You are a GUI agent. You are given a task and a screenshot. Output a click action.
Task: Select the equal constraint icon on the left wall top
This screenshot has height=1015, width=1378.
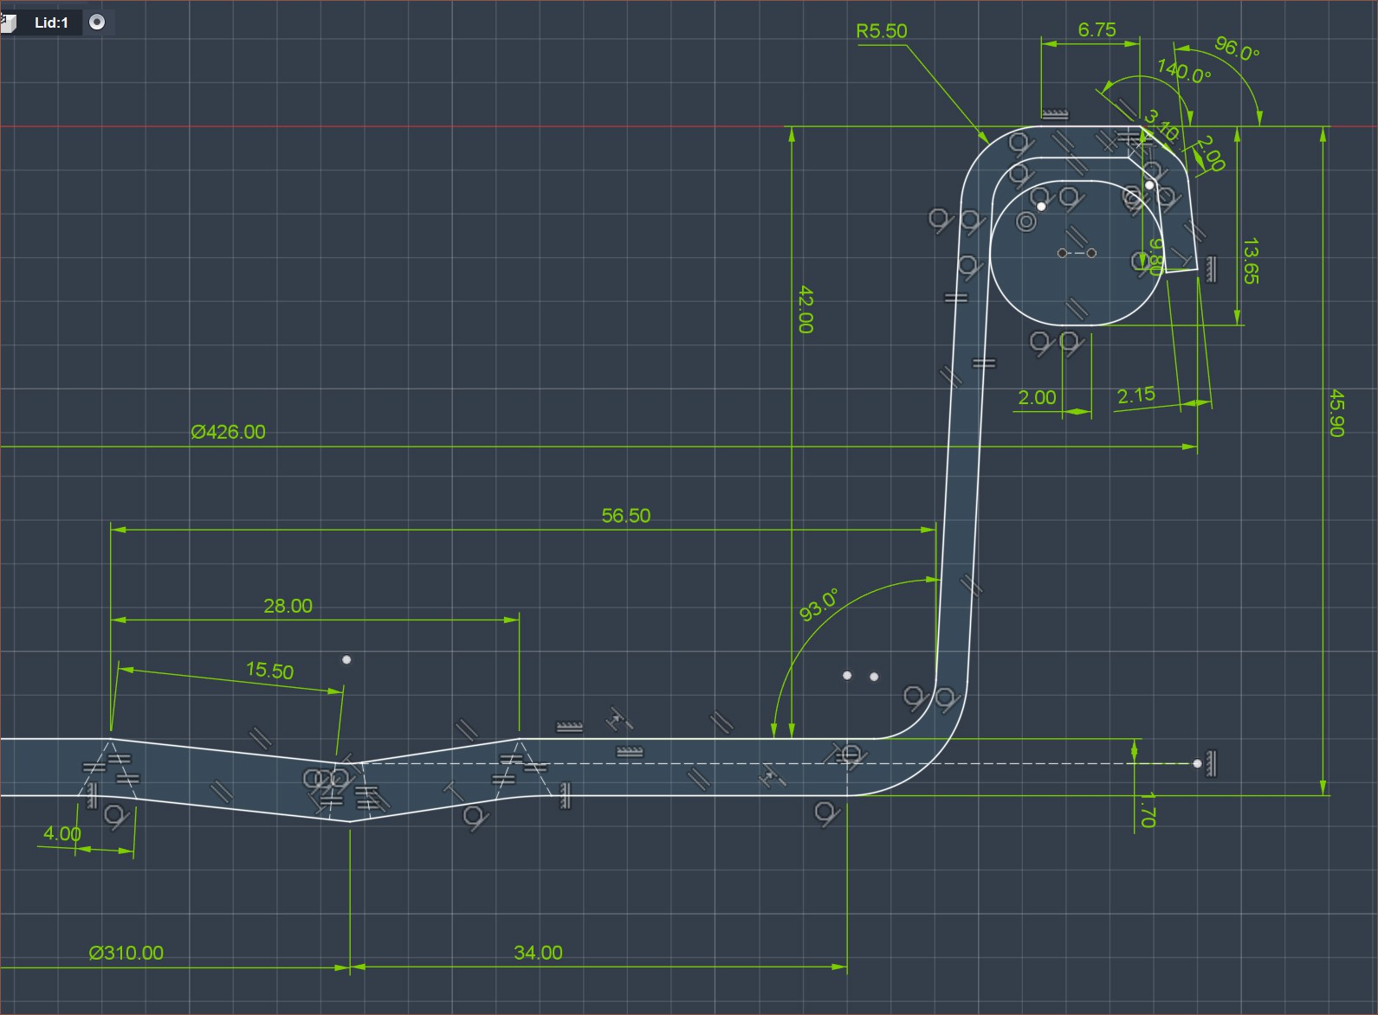(x=955, y=298)
